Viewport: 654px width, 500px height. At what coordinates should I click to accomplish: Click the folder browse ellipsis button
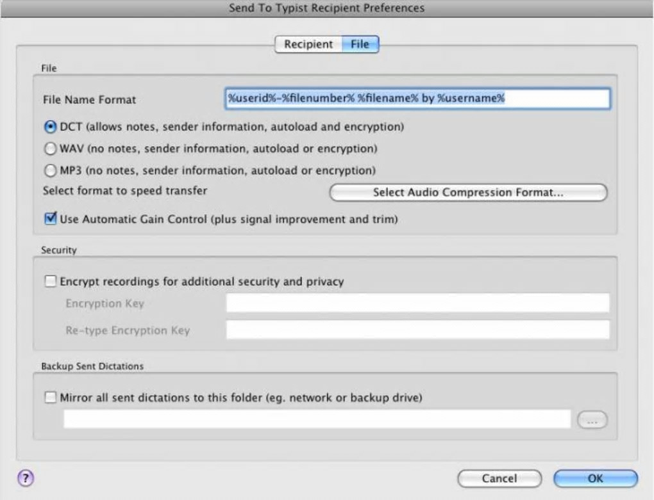(x=592, y=419)
